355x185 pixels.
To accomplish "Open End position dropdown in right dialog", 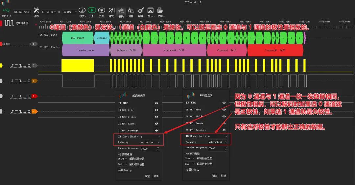I will coord(190,164).
